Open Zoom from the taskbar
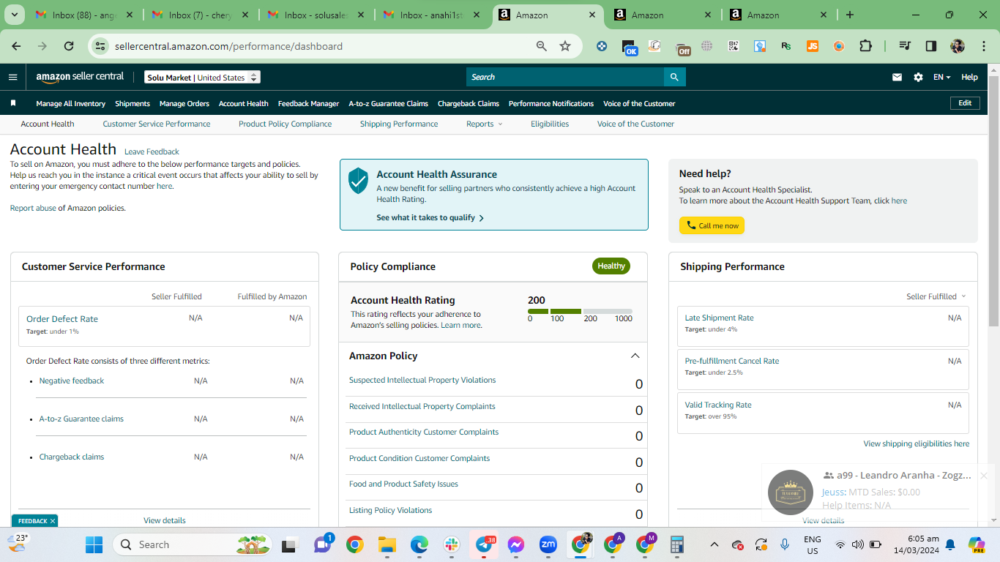The height and width of the screenshot is (562, 1000). click(x=548, y=544)
